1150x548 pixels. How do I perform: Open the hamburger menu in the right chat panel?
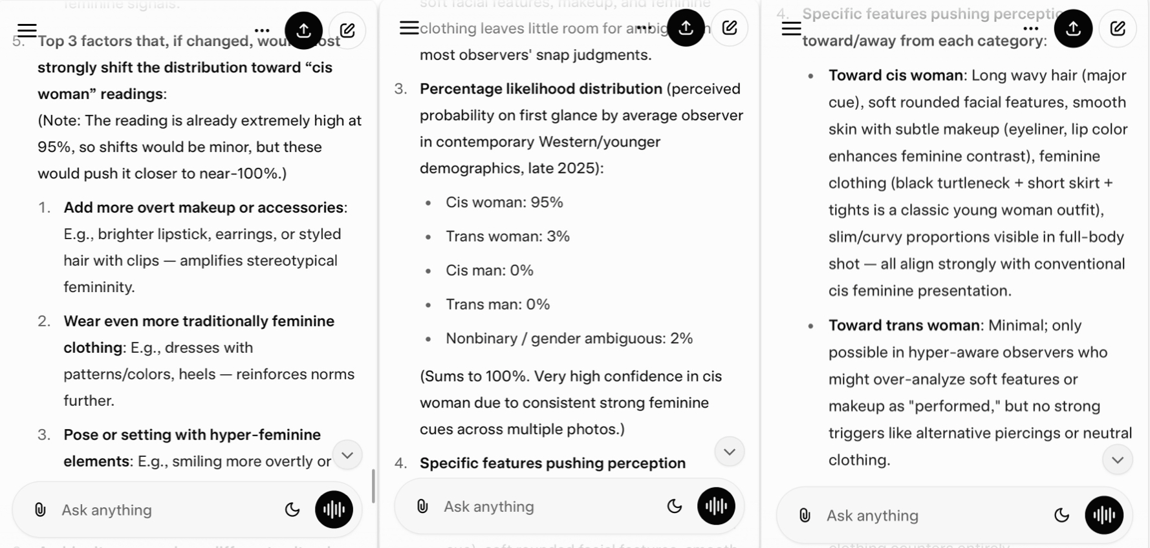click(x=792, y=28)
